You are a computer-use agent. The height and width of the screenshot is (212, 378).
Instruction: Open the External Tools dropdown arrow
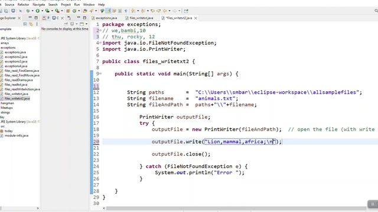[61, 11]
